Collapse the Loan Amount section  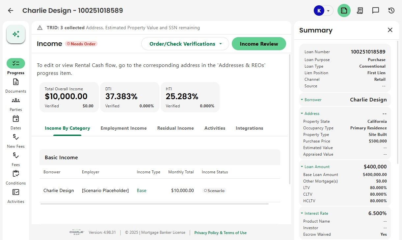(x=302, y=167)
